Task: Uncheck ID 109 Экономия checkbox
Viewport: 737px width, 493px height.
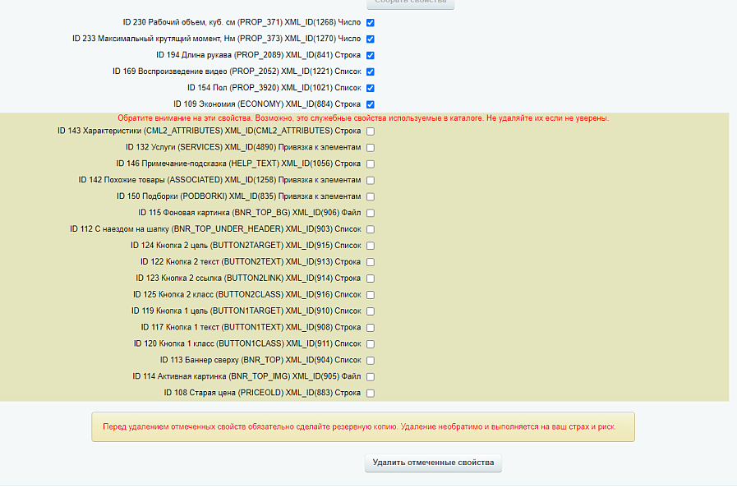Action: point(371,104)
